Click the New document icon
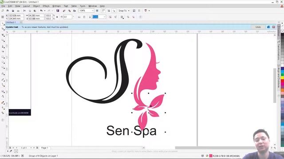Screen dimensions: 284x159 click(x=3, y=11)
